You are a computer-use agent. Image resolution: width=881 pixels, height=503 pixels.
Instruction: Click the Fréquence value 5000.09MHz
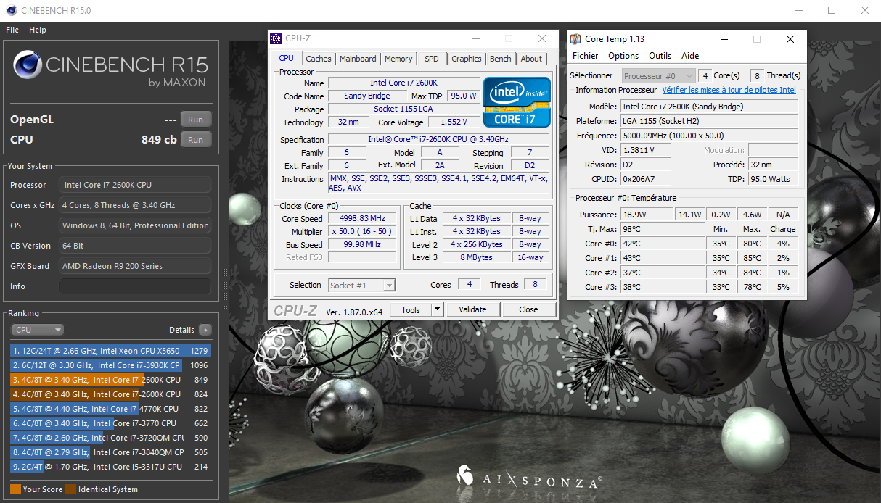(709, 136)
